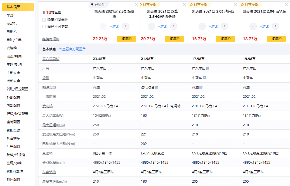Click next arrow for 2.0E 精英版
This screenshot has height=186, width=290.
pyautogui.click(x=225, y=26)
